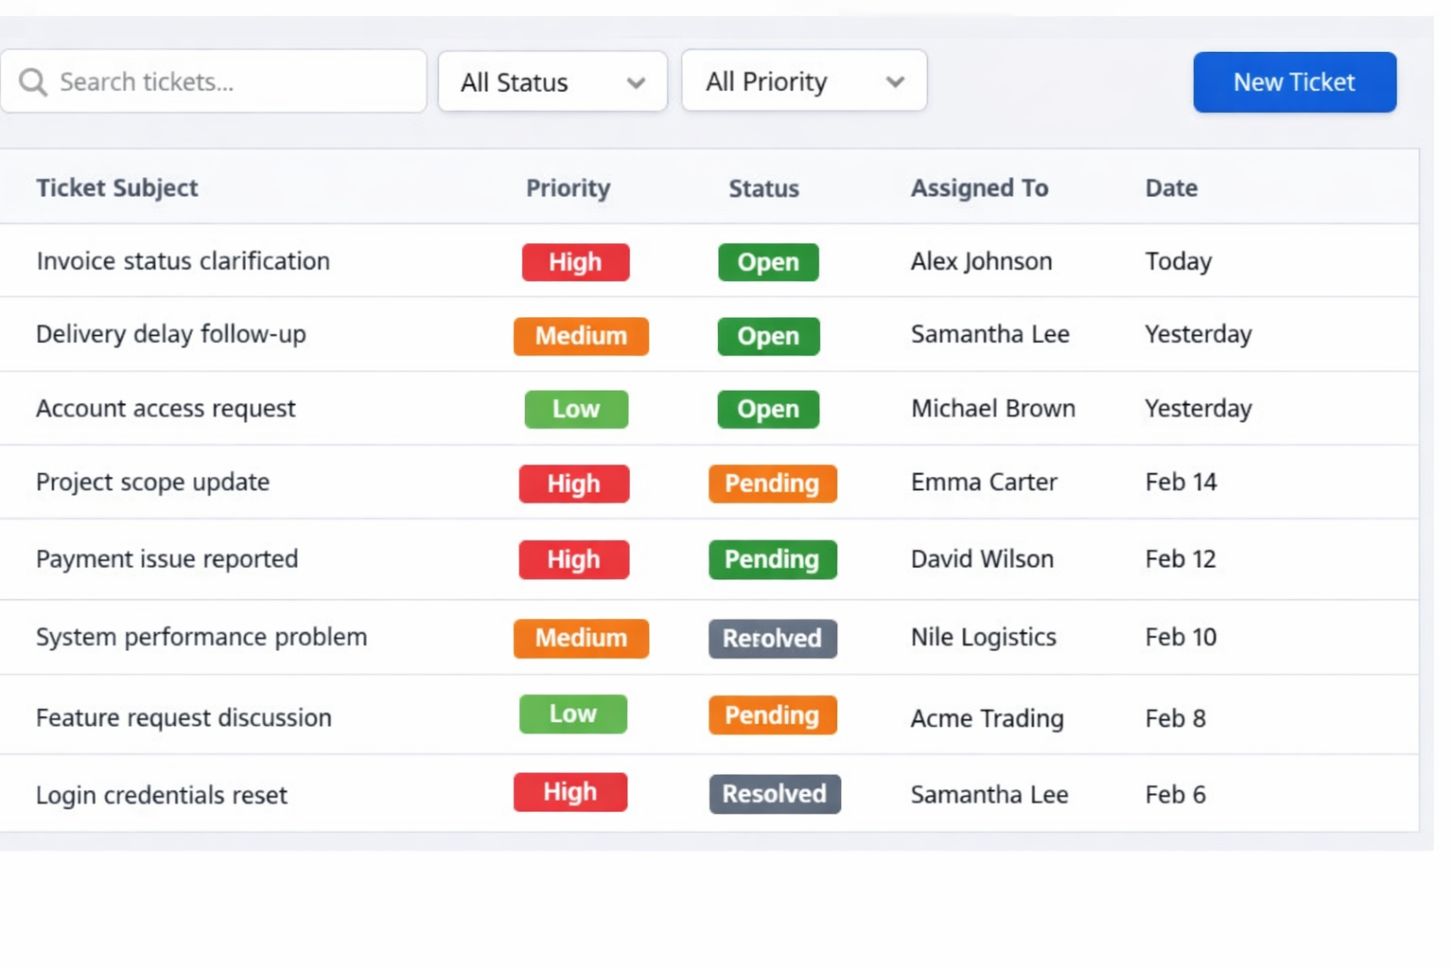Click the Search tickets input field
This screenshot has height=969, width=1453.
(x=227, y=82)
